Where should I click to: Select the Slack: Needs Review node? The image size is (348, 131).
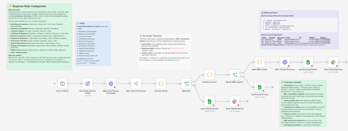[x=234, y=101]
